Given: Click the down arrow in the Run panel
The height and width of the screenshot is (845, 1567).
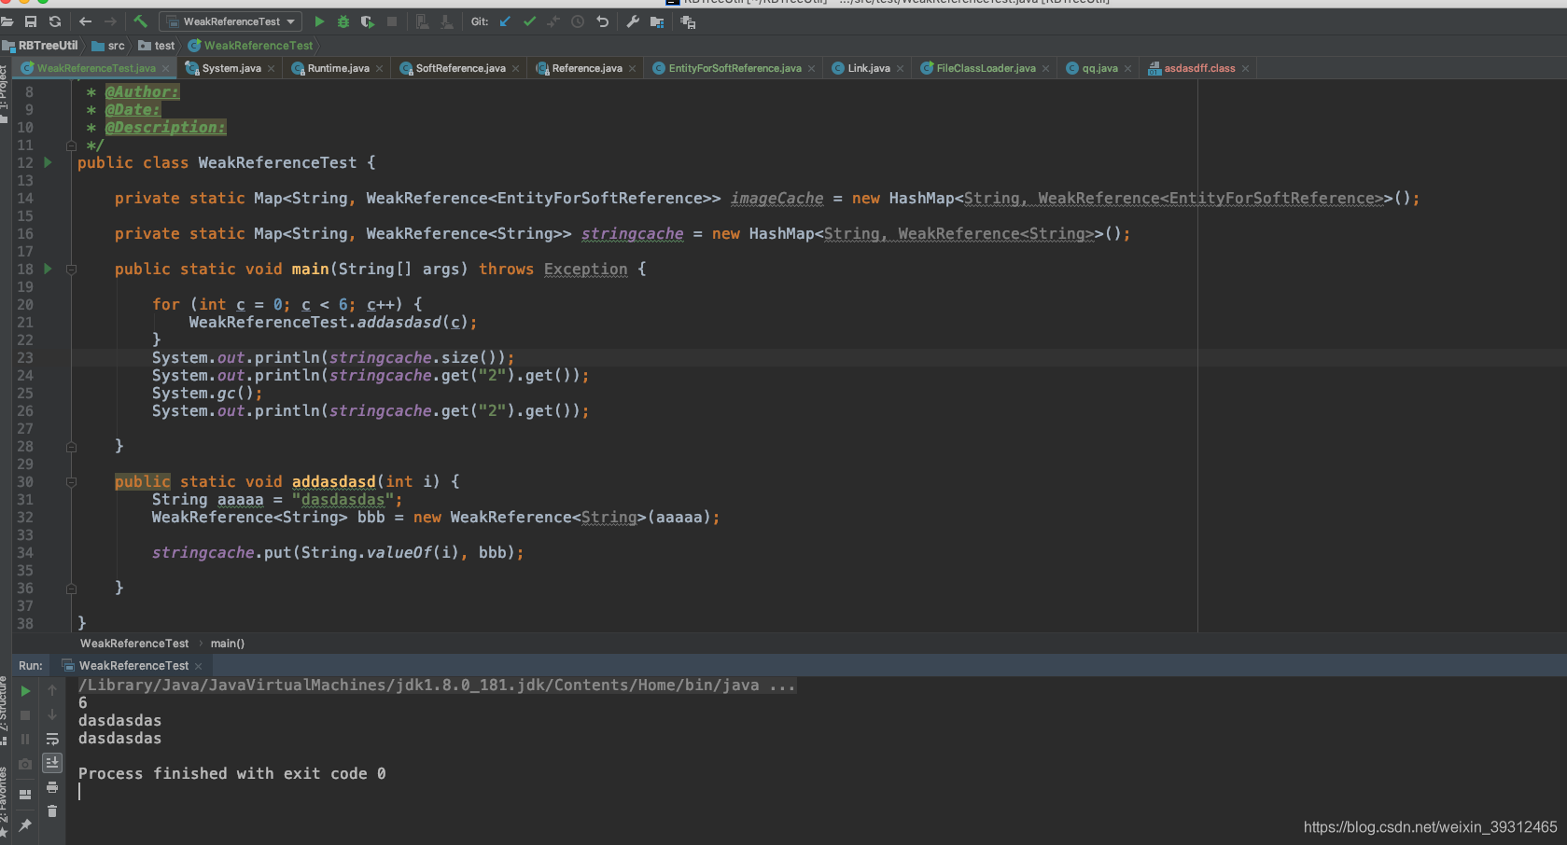Looking at the screenshot, I should (x=52, y=715).
